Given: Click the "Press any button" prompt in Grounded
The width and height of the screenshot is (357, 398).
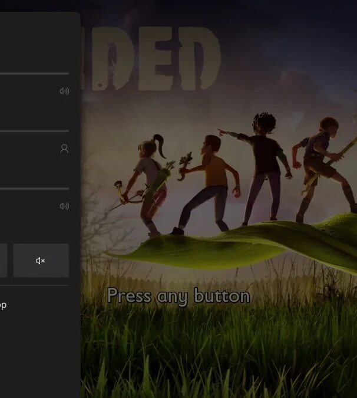Looking at the screenshot, I should click(x=178, y=296).
